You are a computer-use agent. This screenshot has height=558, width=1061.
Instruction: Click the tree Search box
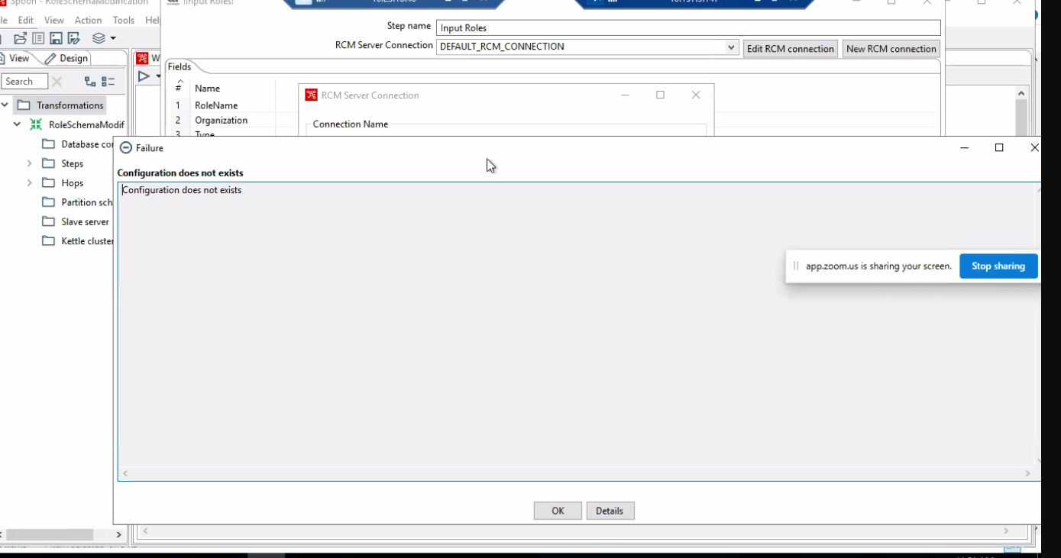pyautogui.click(x=24, y=82)
